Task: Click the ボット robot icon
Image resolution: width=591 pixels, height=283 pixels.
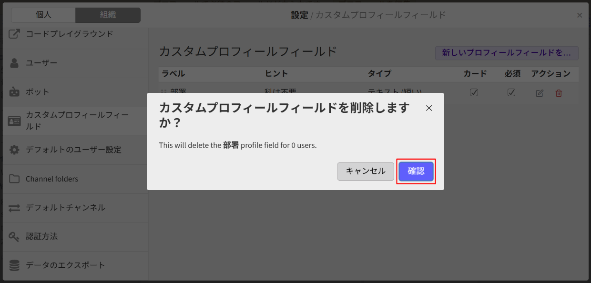Action: click(14, 92)
